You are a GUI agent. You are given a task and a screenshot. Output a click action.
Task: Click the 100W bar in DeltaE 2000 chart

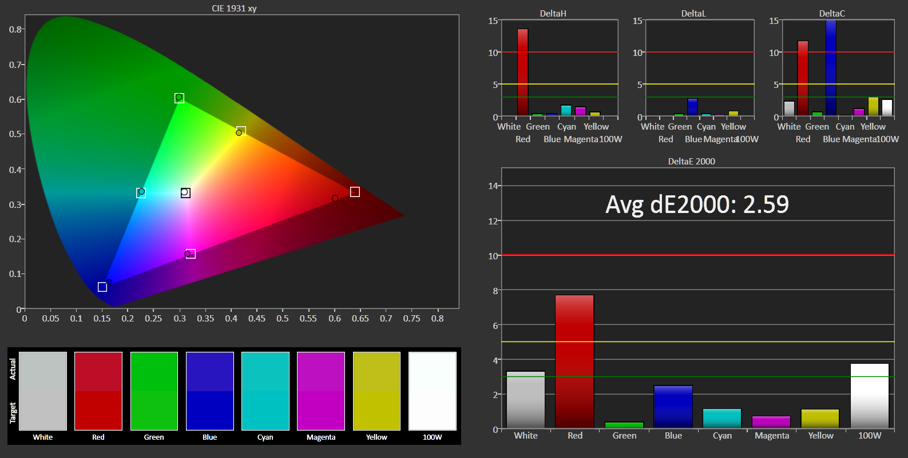click(x=870, y=396)
